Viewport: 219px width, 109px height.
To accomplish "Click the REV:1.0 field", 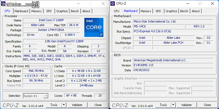I will 199,26.
